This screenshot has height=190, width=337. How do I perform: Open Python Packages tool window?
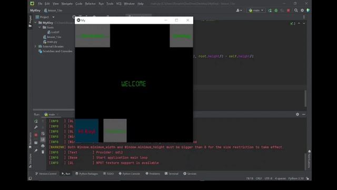86,174
